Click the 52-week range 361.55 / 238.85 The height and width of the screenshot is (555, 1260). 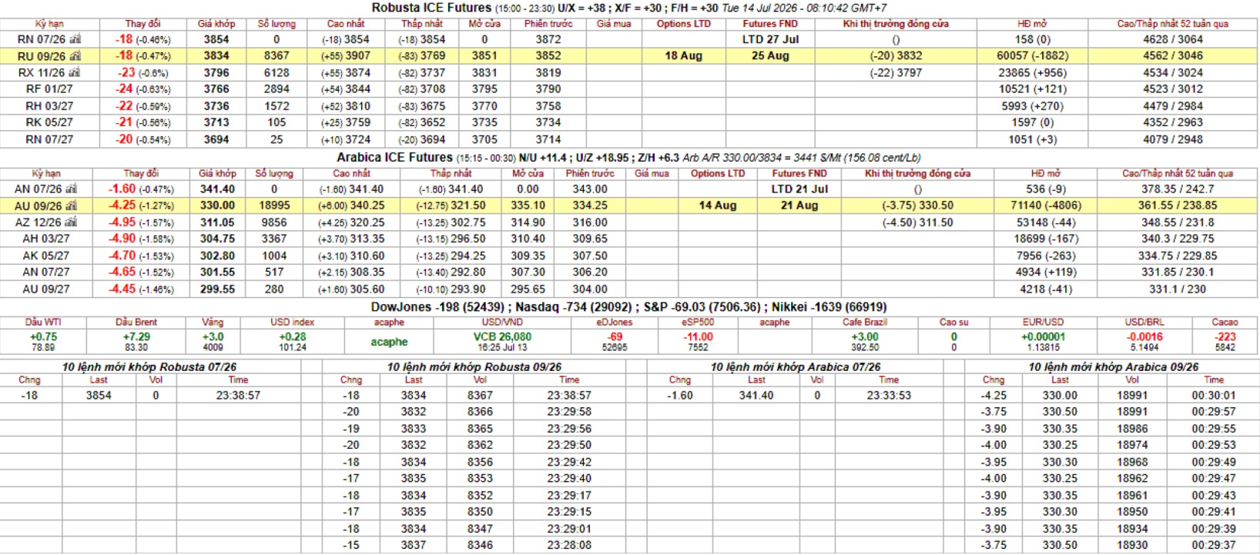[1178, 206]
